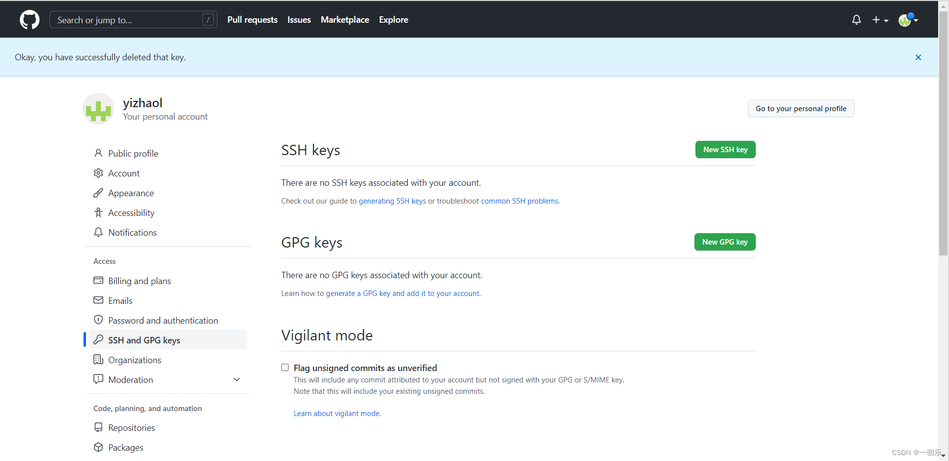This screenshot has height=461, width=949.
Task: Open the Marketplace menu item
Action: point(345,20)
